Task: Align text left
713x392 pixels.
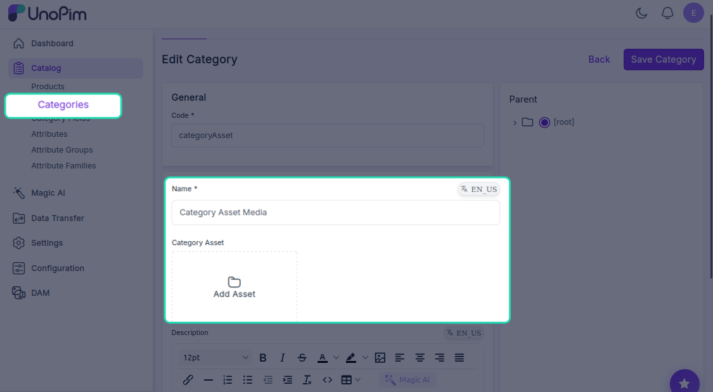Action: point(400,358)
